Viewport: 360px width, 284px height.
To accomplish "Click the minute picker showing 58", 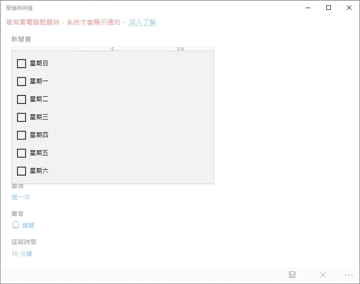I will pos(180,49).
